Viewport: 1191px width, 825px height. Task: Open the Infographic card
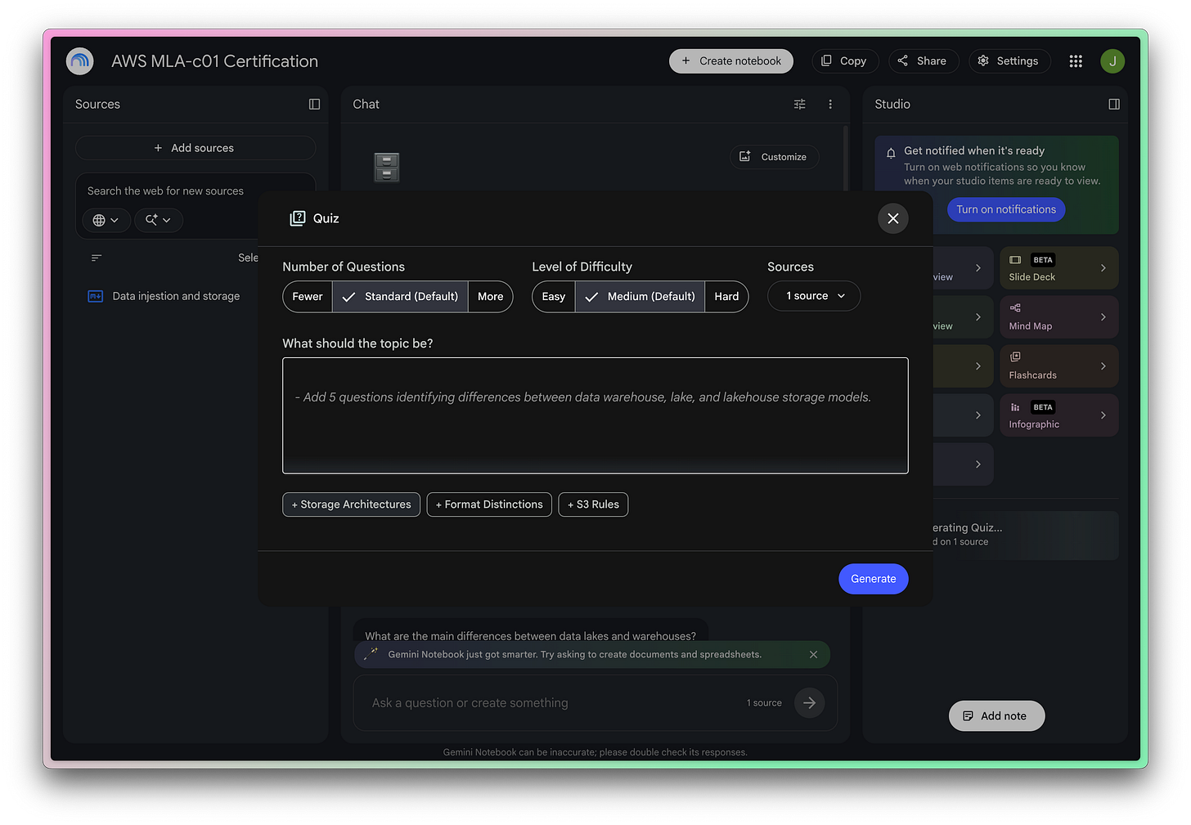point(1058,415)
